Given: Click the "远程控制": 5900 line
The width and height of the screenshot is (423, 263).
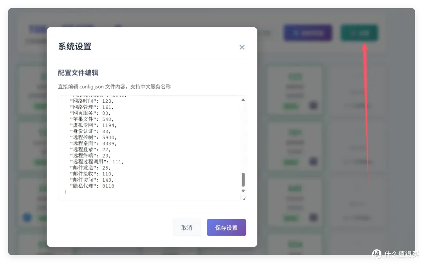Looking at the screenshot, I should click(x=93, y=137).
